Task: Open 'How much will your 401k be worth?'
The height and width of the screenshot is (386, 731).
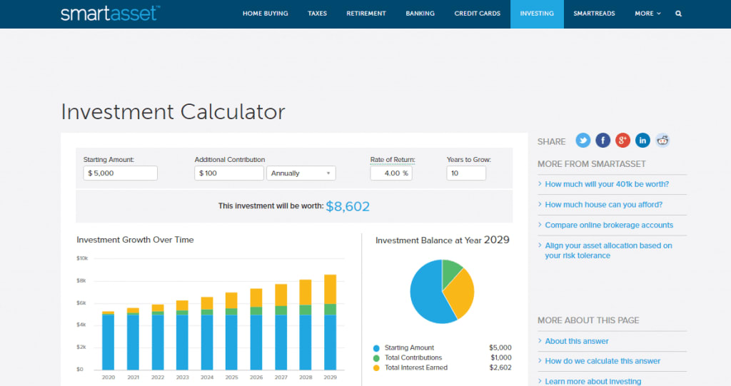Action: pyautogui.click(x=607, y=184)
